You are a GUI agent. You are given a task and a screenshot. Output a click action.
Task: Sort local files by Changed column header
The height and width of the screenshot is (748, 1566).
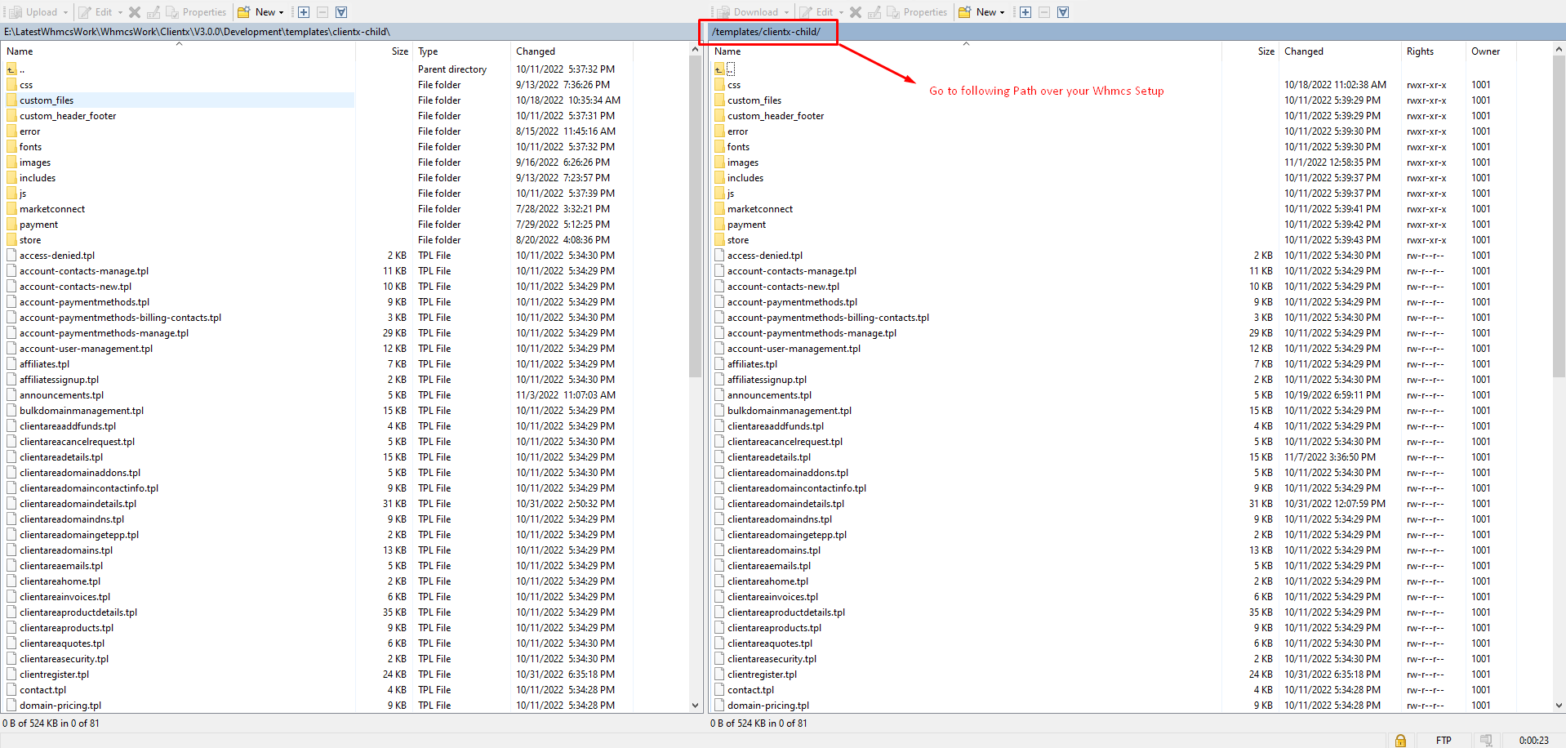click(536, 51)
